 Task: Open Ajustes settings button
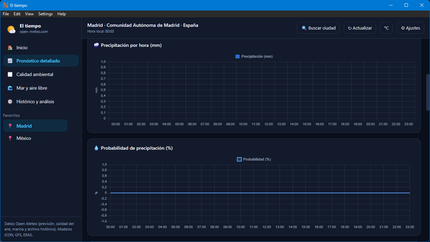point(410,28)
